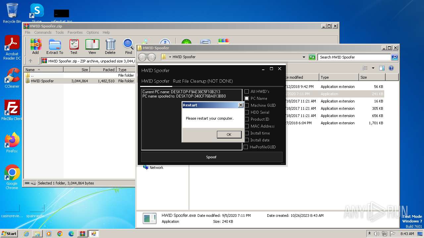Click the Extract To icon in WinRAR

pyautogui.click(x=55, y=47)
